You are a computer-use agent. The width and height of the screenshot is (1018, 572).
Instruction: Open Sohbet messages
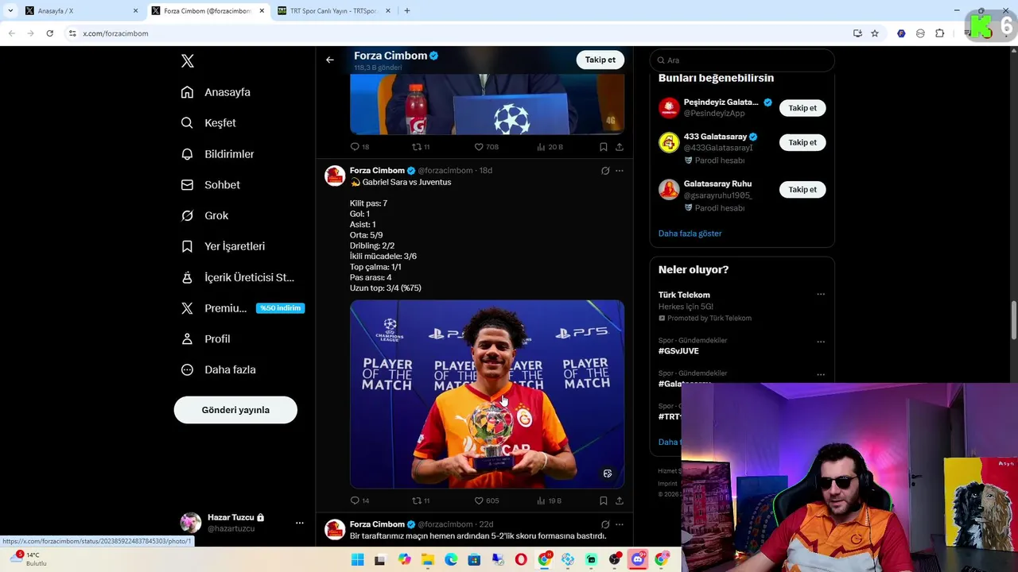[x=210, y=185]
